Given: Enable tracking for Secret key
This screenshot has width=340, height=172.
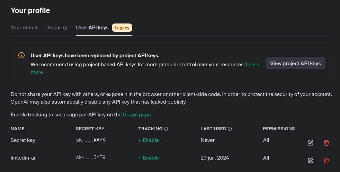Looking at the screenshot, I should click(149, 140).
